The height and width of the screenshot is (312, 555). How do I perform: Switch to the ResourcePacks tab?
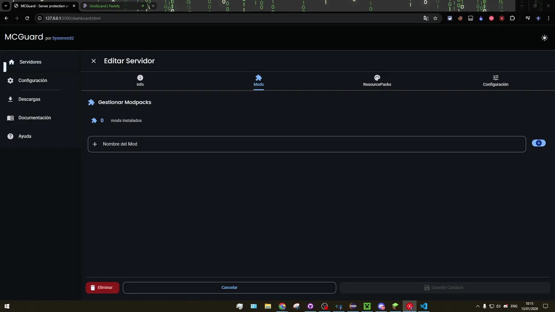(x=377, y=81)
